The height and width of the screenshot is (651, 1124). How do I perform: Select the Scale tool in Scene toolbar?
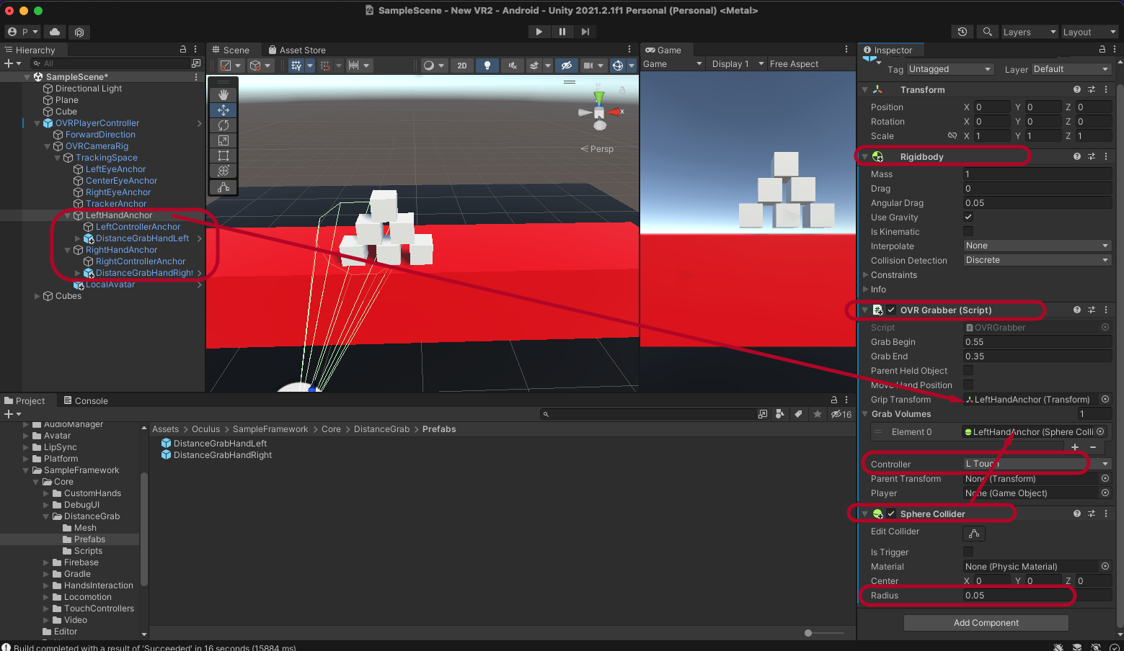point(224,140)
